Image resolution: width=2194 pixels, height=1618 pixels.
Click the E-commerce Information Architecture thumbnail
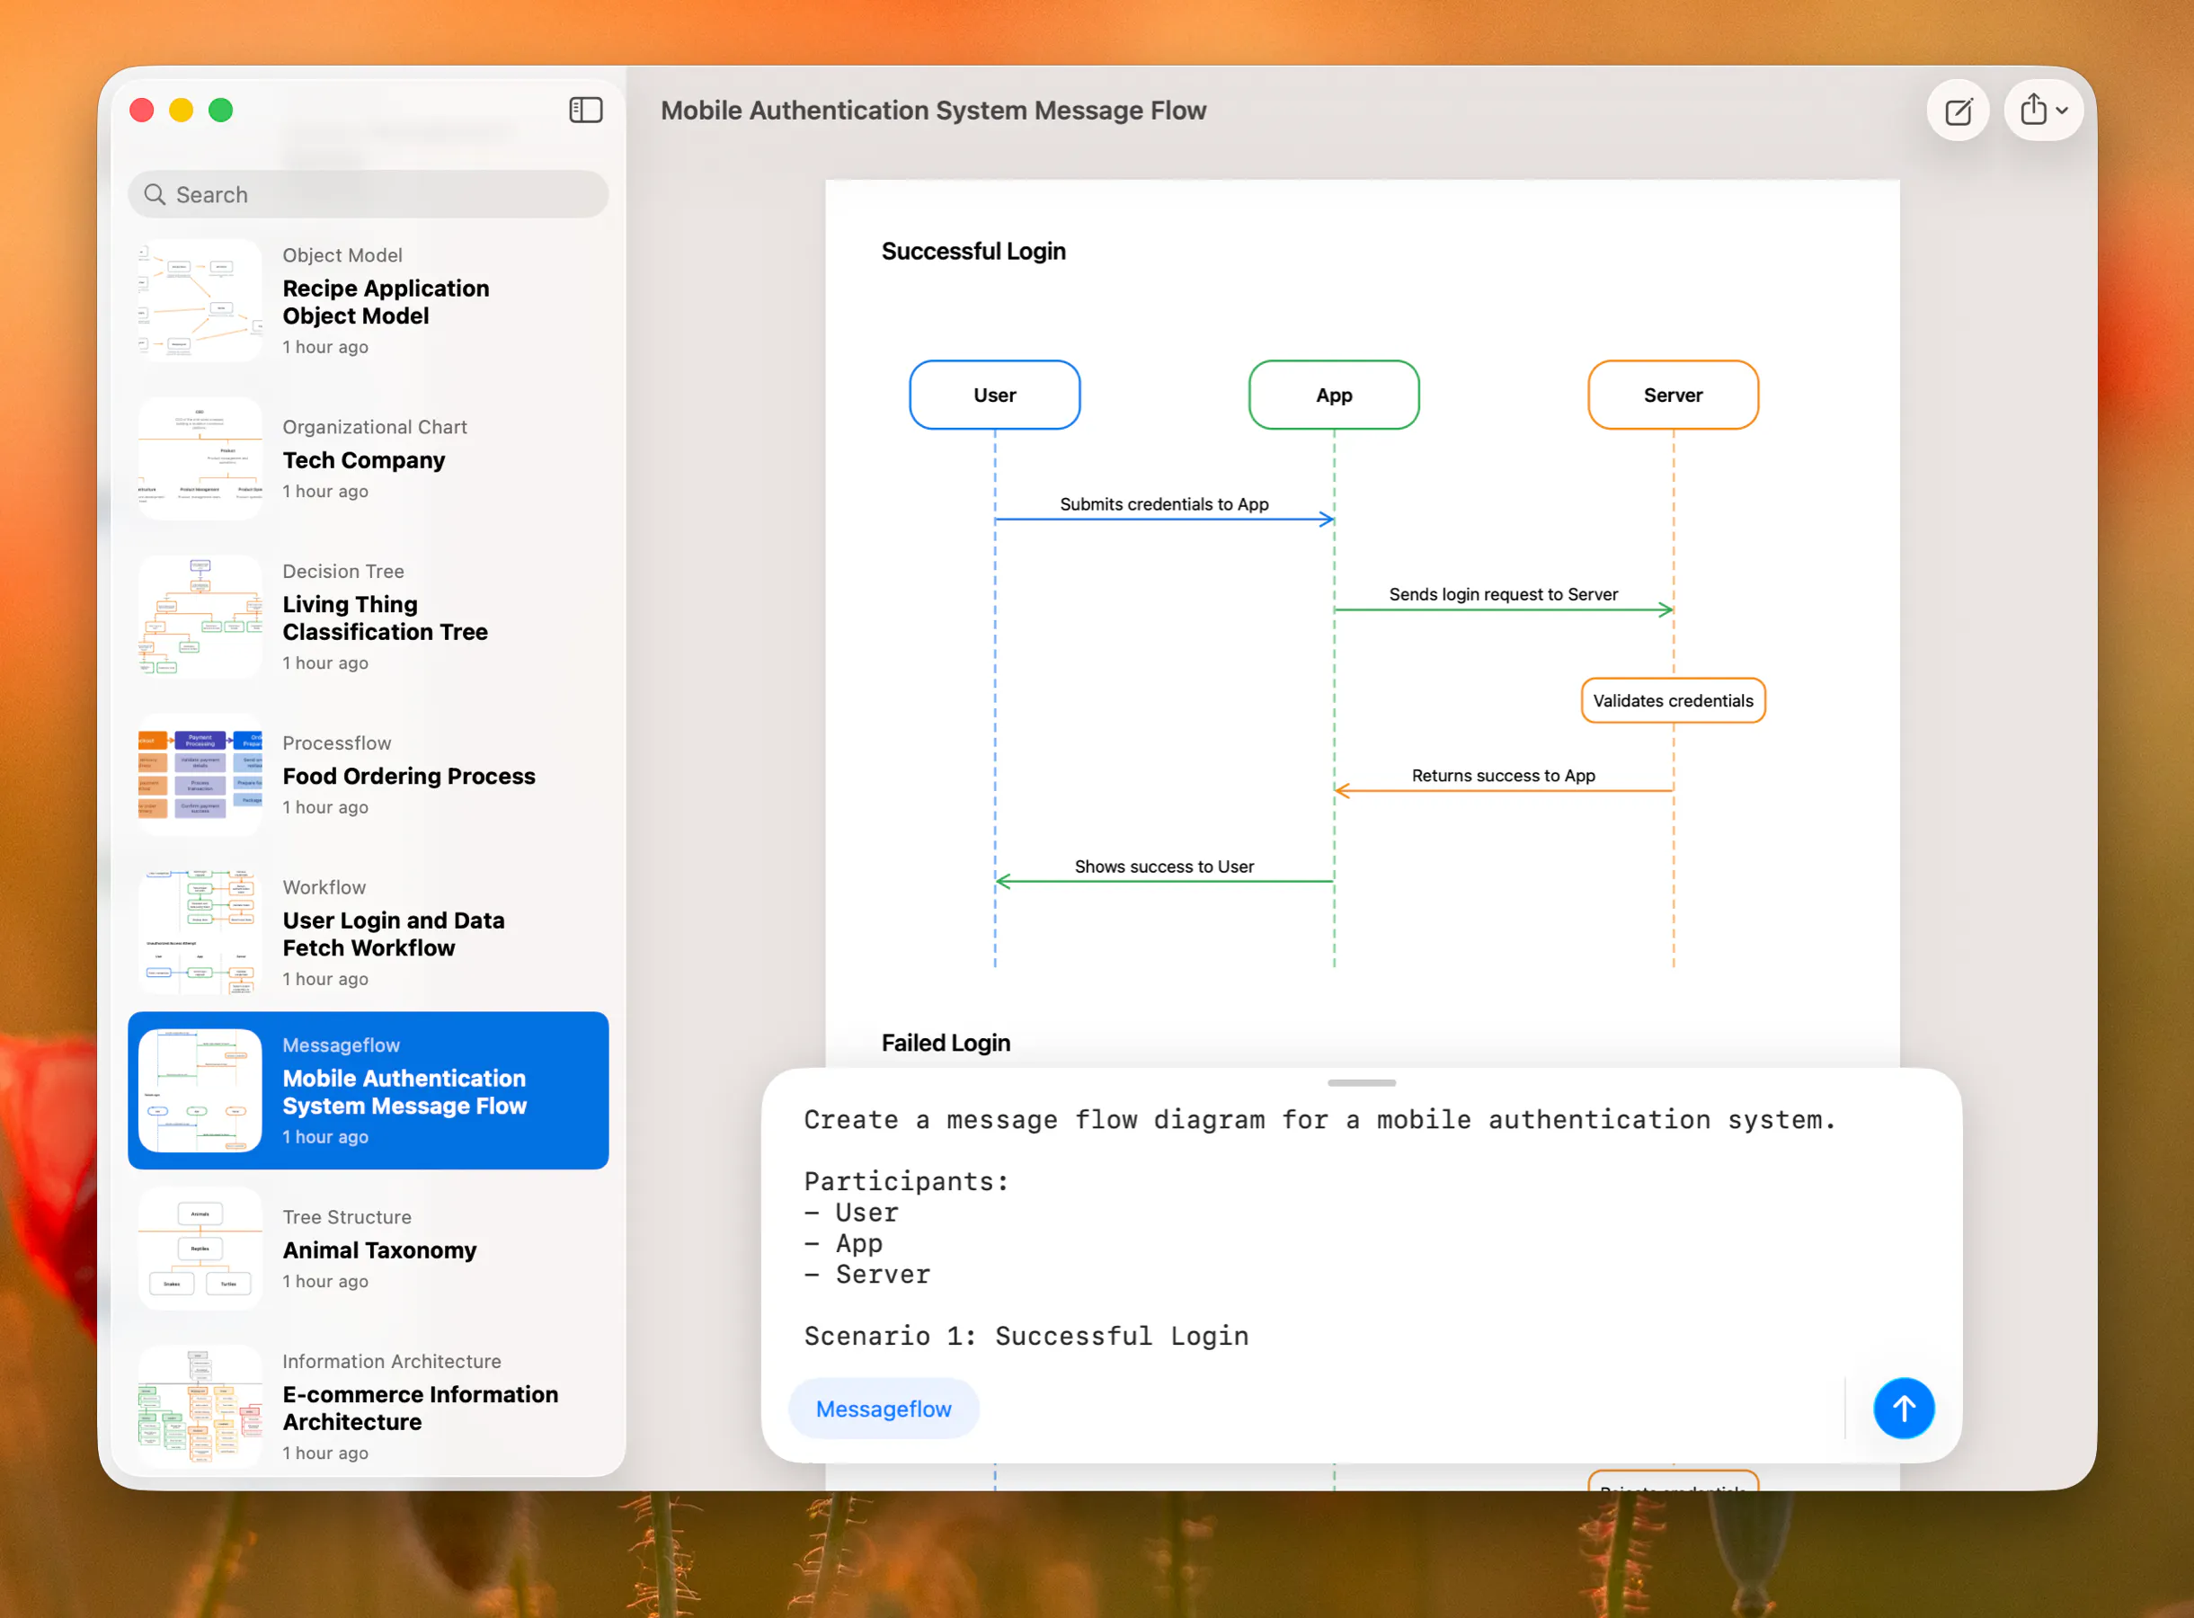tap(200, 1407)
